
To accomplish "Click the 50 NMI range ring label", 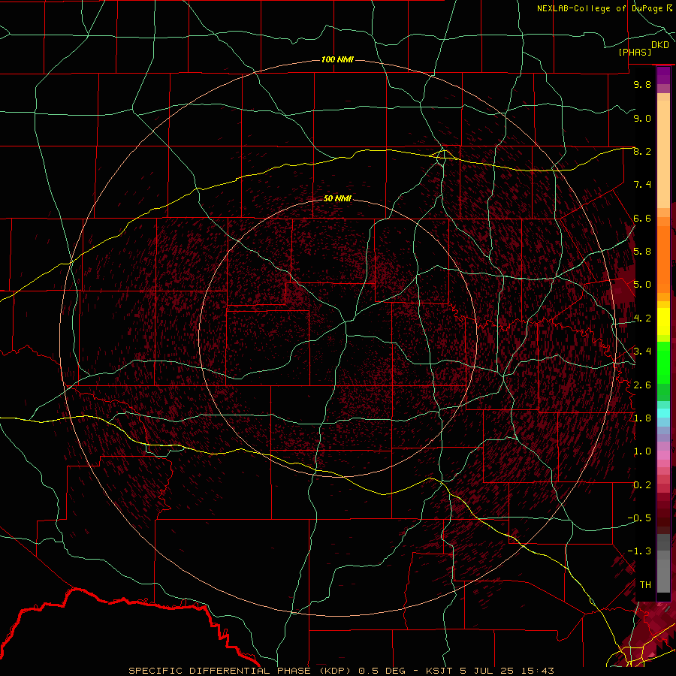I will point(337,198).
